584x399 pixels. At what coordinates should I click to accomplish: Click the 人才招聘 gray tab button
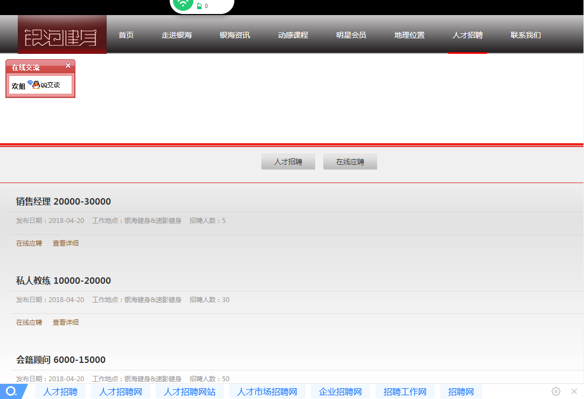pos(288,162)
